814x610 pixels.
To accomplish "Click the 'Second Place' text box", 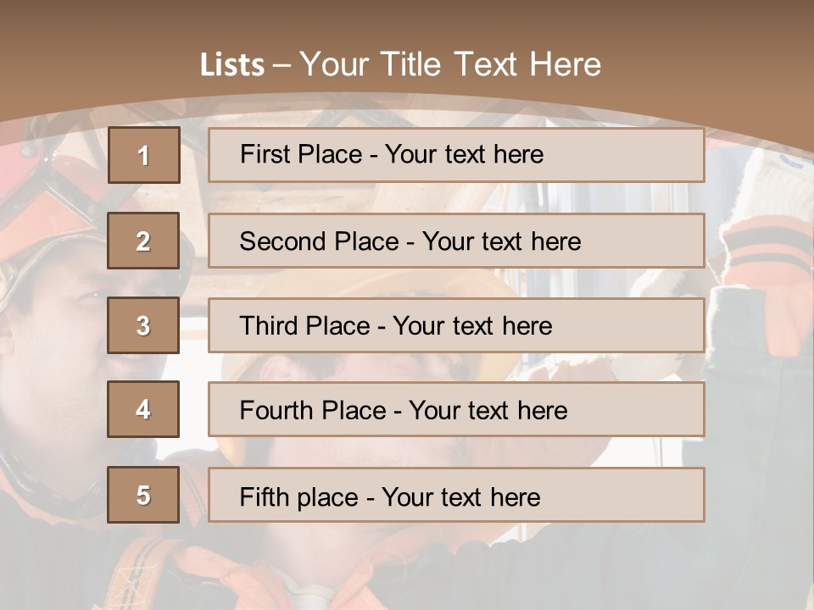I will coord(456,241).
